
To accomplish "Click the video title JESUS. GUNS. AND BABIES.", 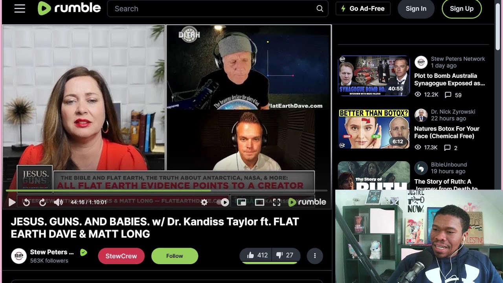I will point(155,228).
